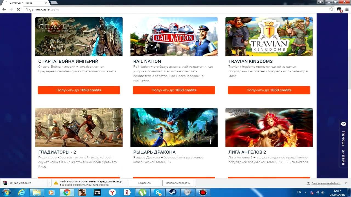Open the Yandex Browser taskbar icon
This screenshot has height=197, width=351.
[112, 193]
